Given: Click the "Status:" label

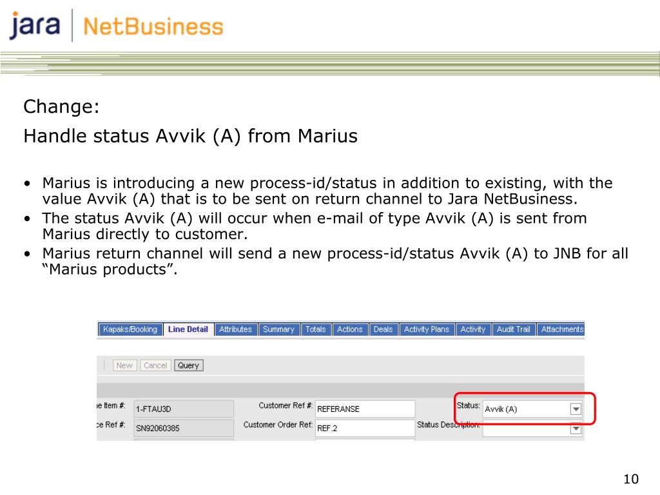Looking at the screenshot, I should (x=468, y=405).
